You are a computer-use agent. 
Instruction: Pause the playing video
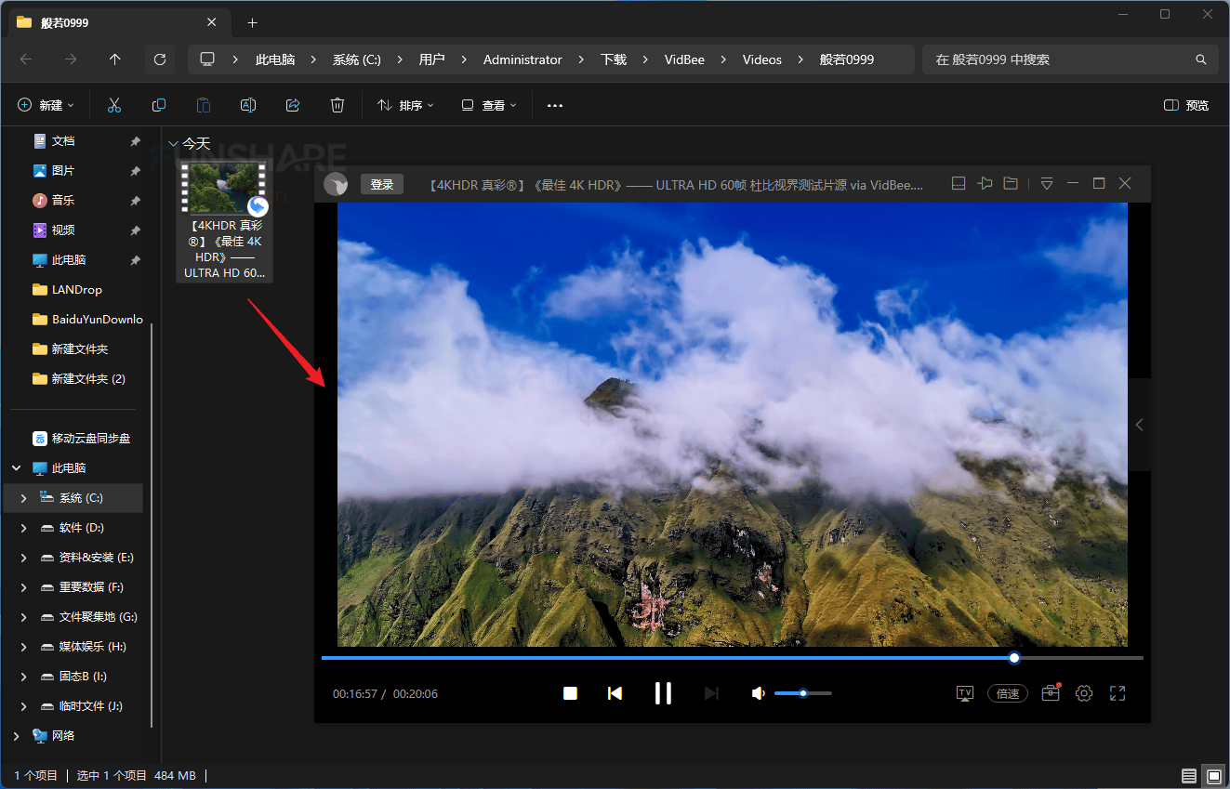(x=663, y=693)
